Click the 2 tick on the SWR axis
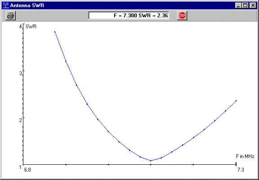 (21, 120)
